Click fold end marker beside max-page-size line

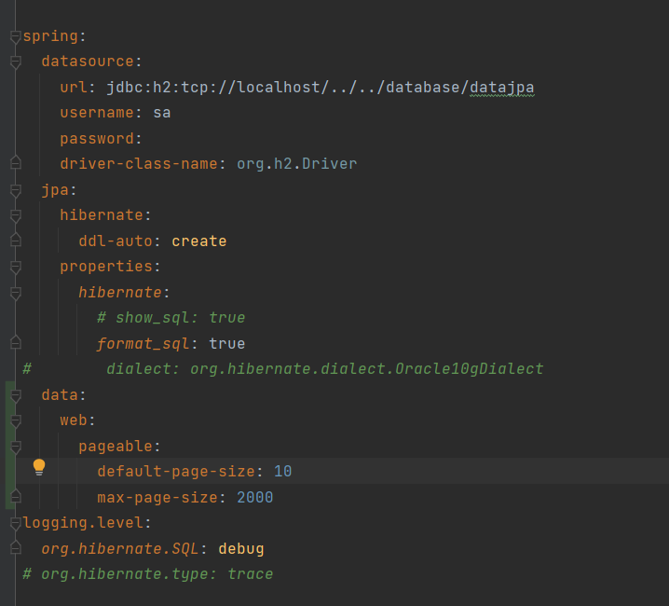[x=15, y=497]
